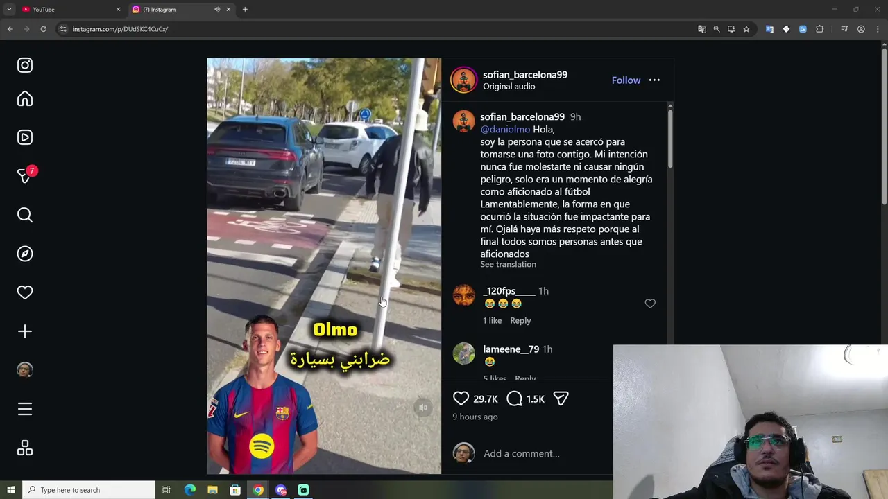Share the post with the paper-plane icon
The height and width of the screenshot is (499, 888).
pos(561,399)
